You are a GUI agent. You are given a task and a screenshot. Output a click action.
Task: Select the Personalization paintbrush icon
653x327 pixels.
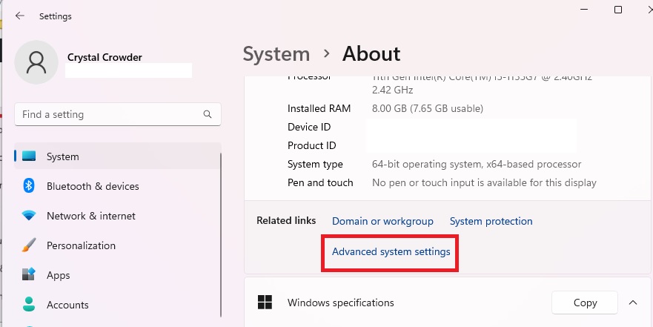(x=29, y=245)
